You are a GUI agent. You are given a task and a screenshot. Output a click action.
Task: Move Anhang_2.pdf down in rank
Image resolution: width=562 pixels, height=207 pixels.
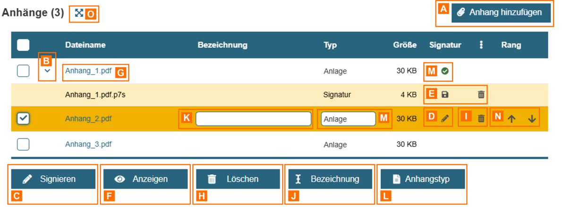[532, 119]
